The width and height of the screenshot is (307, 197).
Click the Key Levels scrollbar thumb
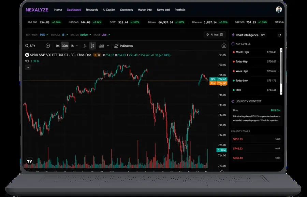pyautogui.click(x=281, y=68)
